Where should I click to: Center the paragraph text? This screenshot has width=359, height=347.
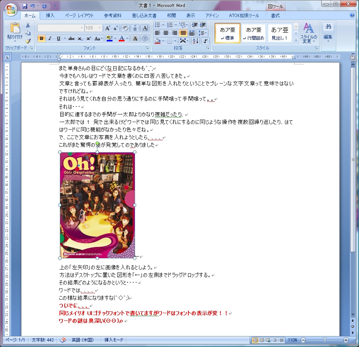point(166,33)
